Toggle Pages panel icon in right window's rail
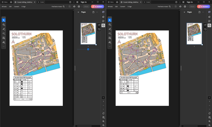The width and height of the screenshot is (212, 127). [x=209, y=25]
